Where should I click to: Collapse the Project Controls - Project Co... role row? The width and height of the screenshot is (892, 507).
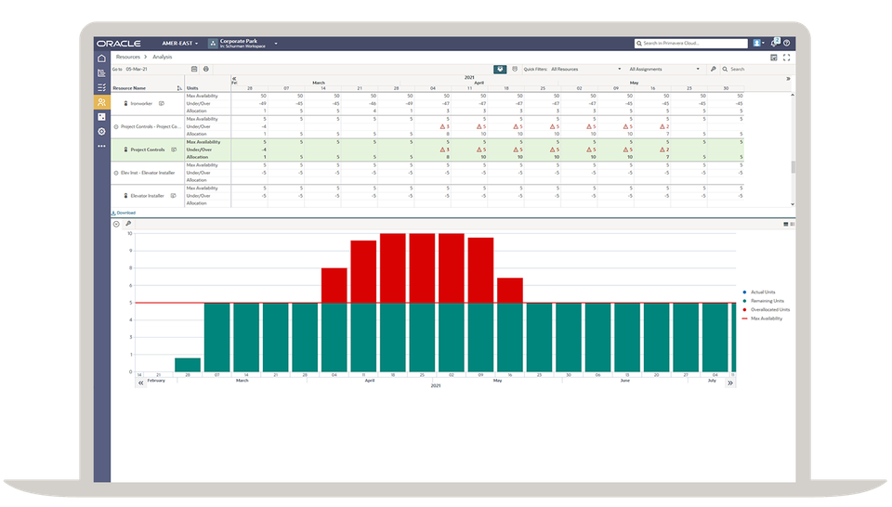tap(116, 126)
